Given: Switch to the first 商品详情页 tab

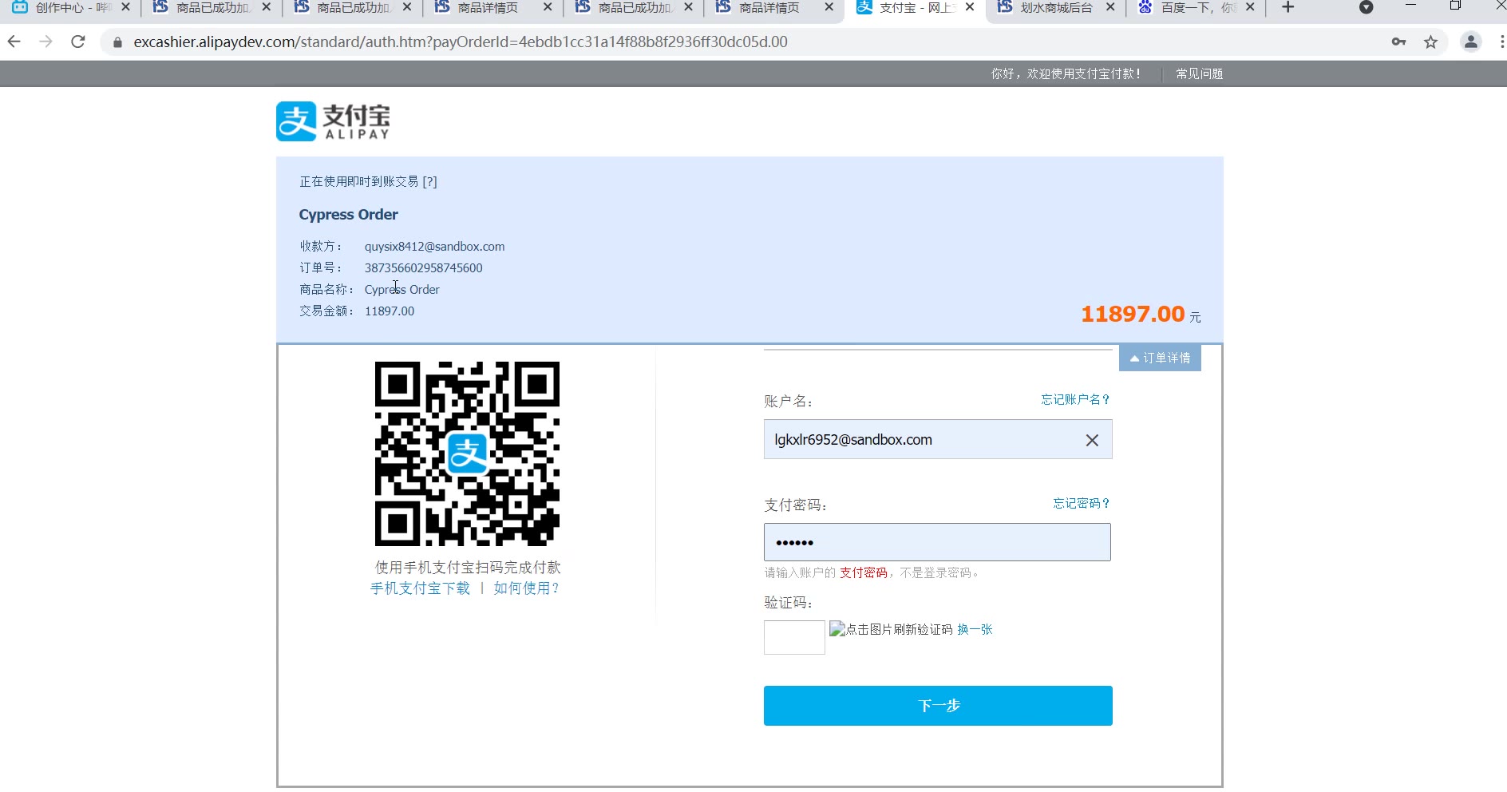Looking at the screenshot, I should [x=488, y=7].
